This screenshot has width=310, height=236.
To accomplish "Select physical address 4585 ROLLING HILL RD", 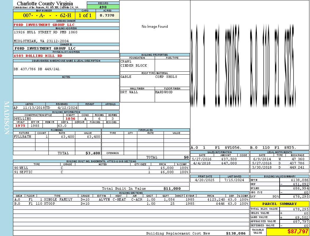I will [38, 56].
